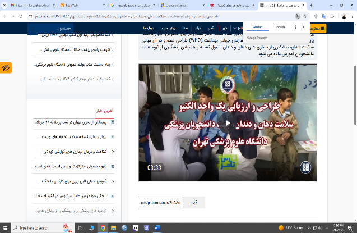Click icon beside دارو محصولی استراتژیک
Viewport: 357px width, 233px height.
click(113, 166)
